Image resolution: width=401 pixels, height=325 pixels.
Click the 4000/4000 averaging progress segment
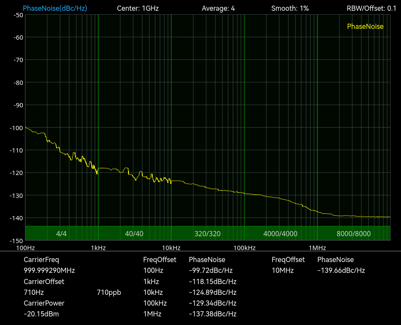[x=280, y=234]
